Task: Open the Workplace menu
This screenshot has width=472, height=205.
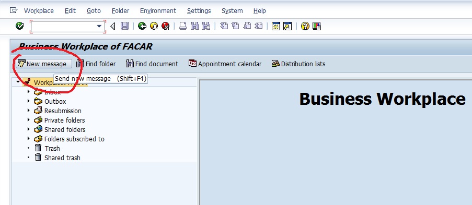Action: pyautogui.click(x=39, y=11)
